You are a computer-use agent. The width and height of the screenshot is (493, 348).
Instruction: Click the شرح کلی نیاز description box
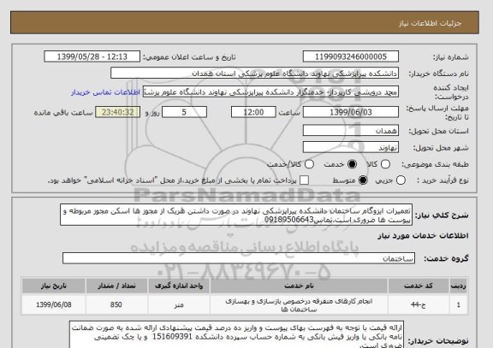click(x=236, y=215)
